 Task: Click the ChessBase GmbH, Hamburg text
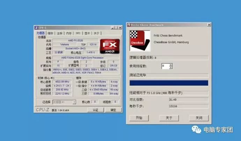click(171, 42)
